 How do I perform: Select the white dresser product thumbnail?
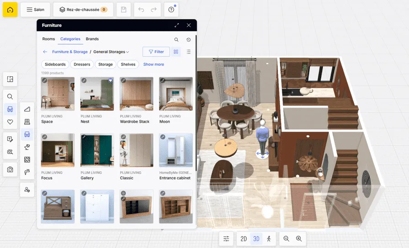[97, 206]
